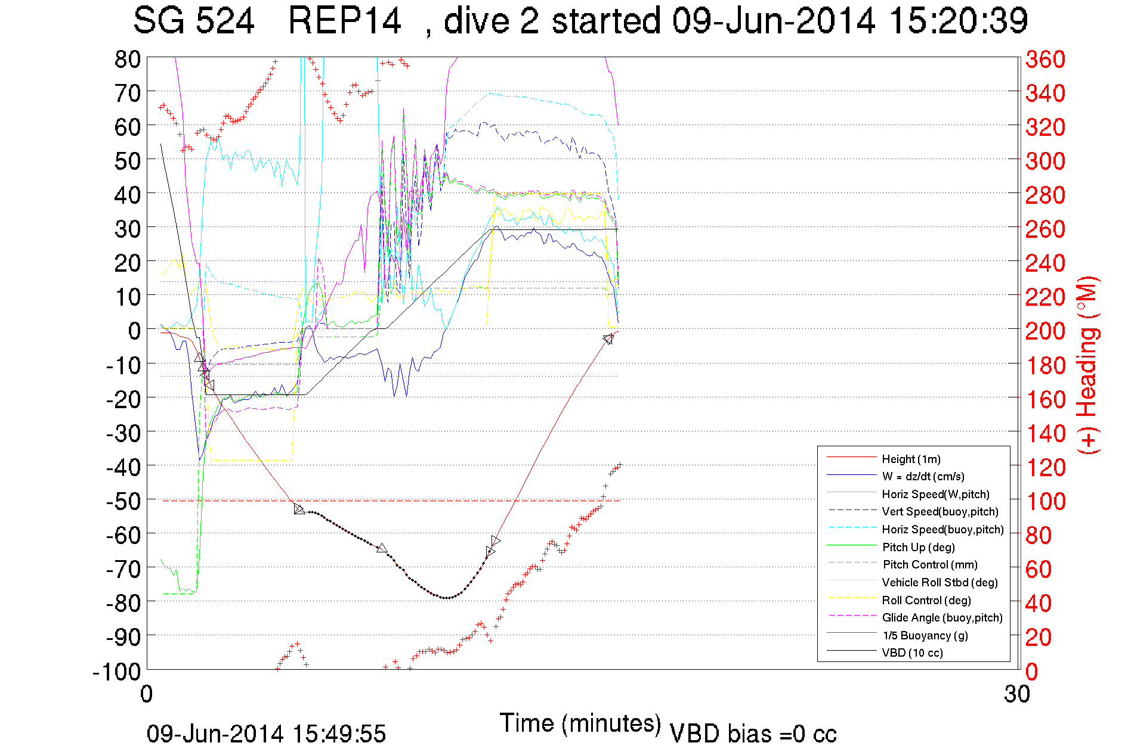Click the green line sample beside Pitch Up (deg)

point(851,545)
